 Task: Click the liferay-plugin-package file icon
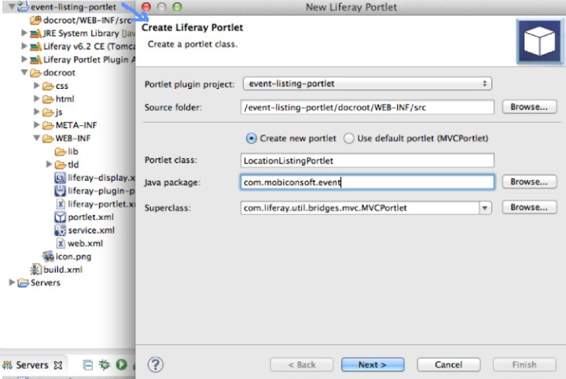(60, 191)
